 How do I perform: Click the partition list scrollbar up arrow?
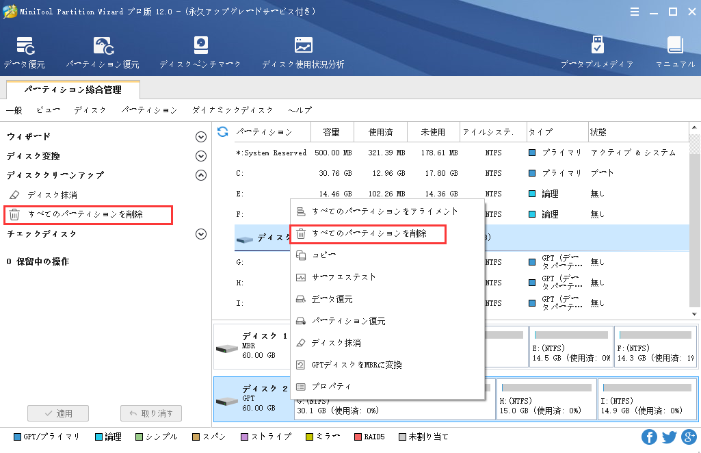[x=694, y=128]
